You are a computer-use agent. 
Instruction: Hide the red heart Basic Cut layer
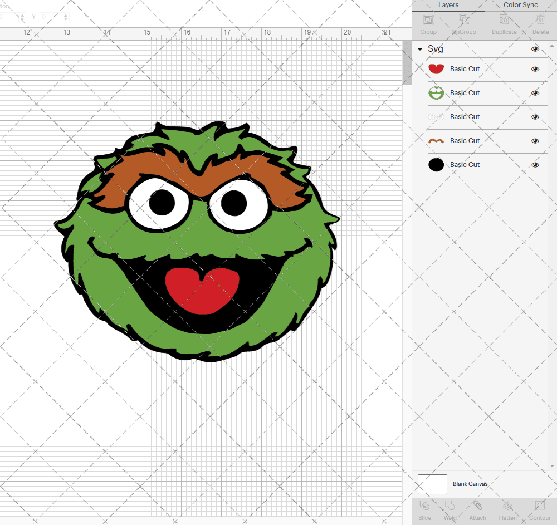pos(535,69)
